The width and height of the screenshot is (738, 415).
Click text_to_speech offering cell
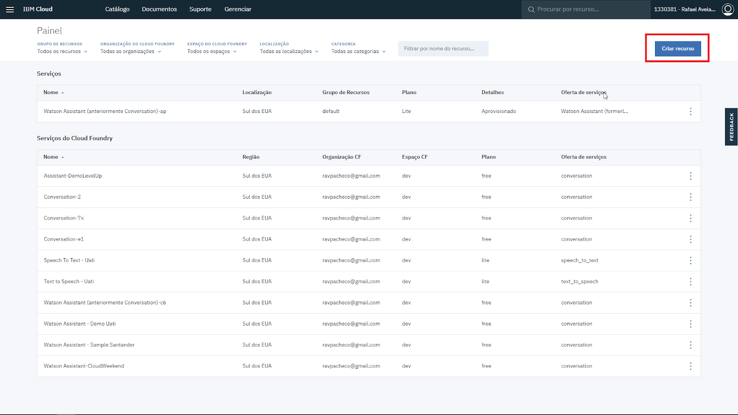[x=580, y=281]
